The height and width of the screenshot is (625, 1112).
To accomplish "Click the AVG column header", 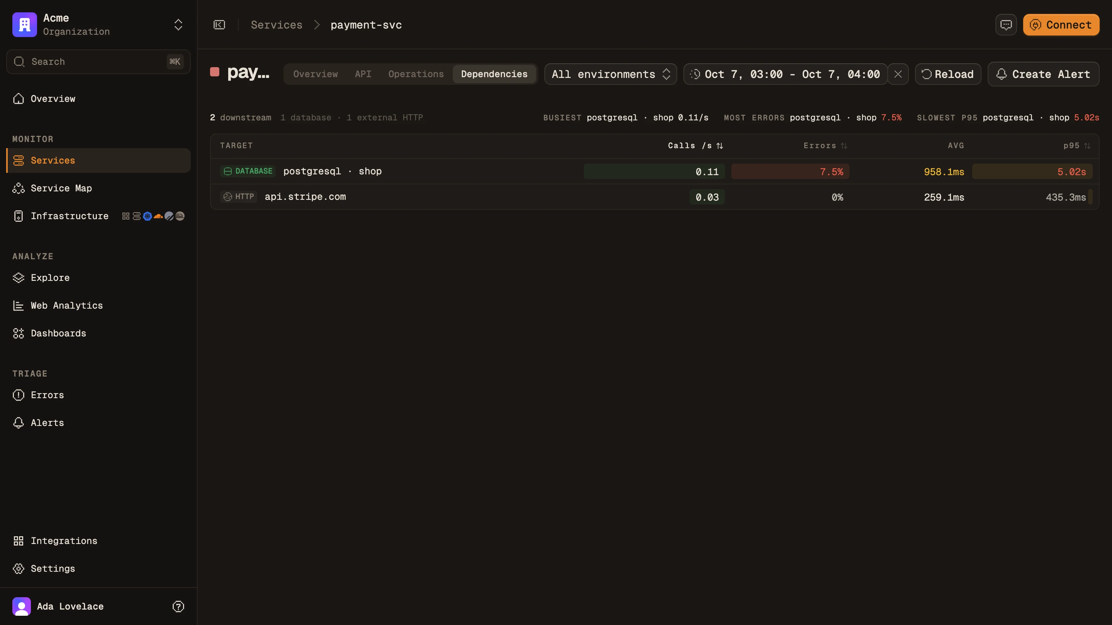I will (x=956, y=146).
